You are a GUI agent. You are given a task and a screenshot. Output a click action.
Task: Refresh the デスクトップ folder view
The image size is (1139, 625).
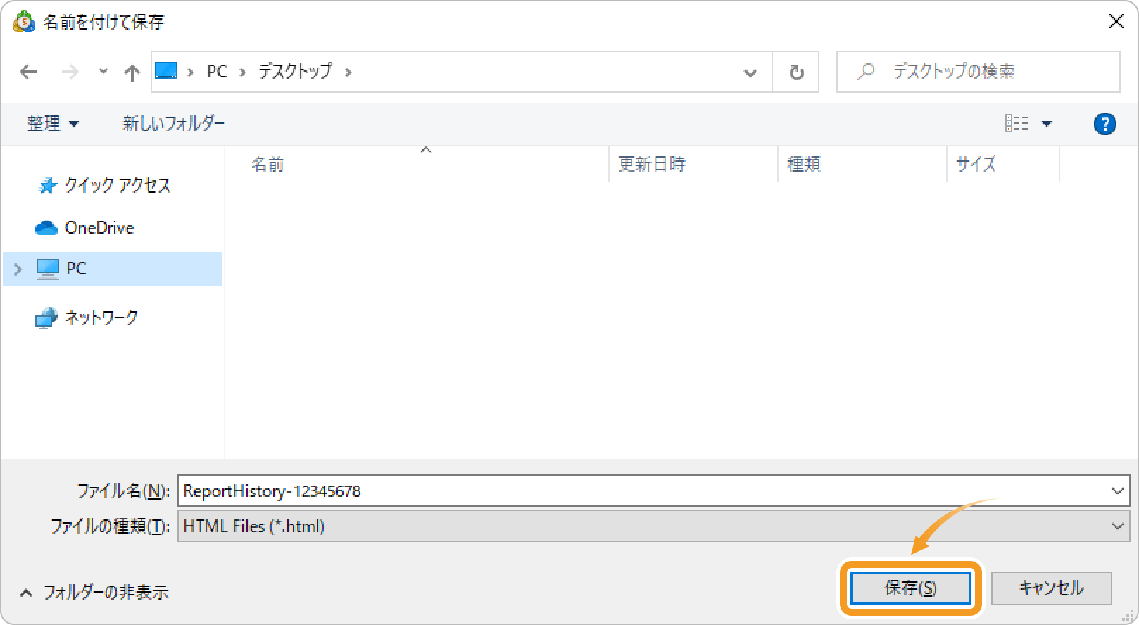tap(796, 72)
